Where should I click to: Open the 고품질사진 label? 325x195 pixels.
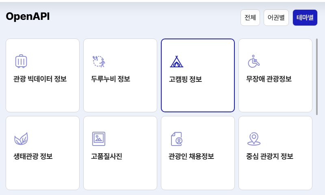coord(106,156)
